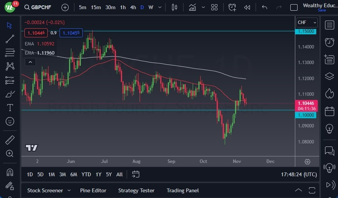Pick the ruler measure tool
Image resolution: width=338 pixels, height=198 pixels.
click(x=10, y=140)
